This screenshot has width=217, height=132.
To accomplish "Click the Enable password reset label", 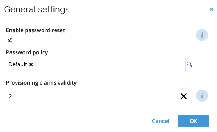I will (x=35, y=30).
